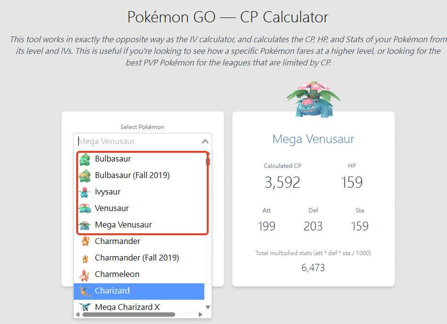Focus the Select Pokémon search field
The image size is (447, 324).
point(136,142)
